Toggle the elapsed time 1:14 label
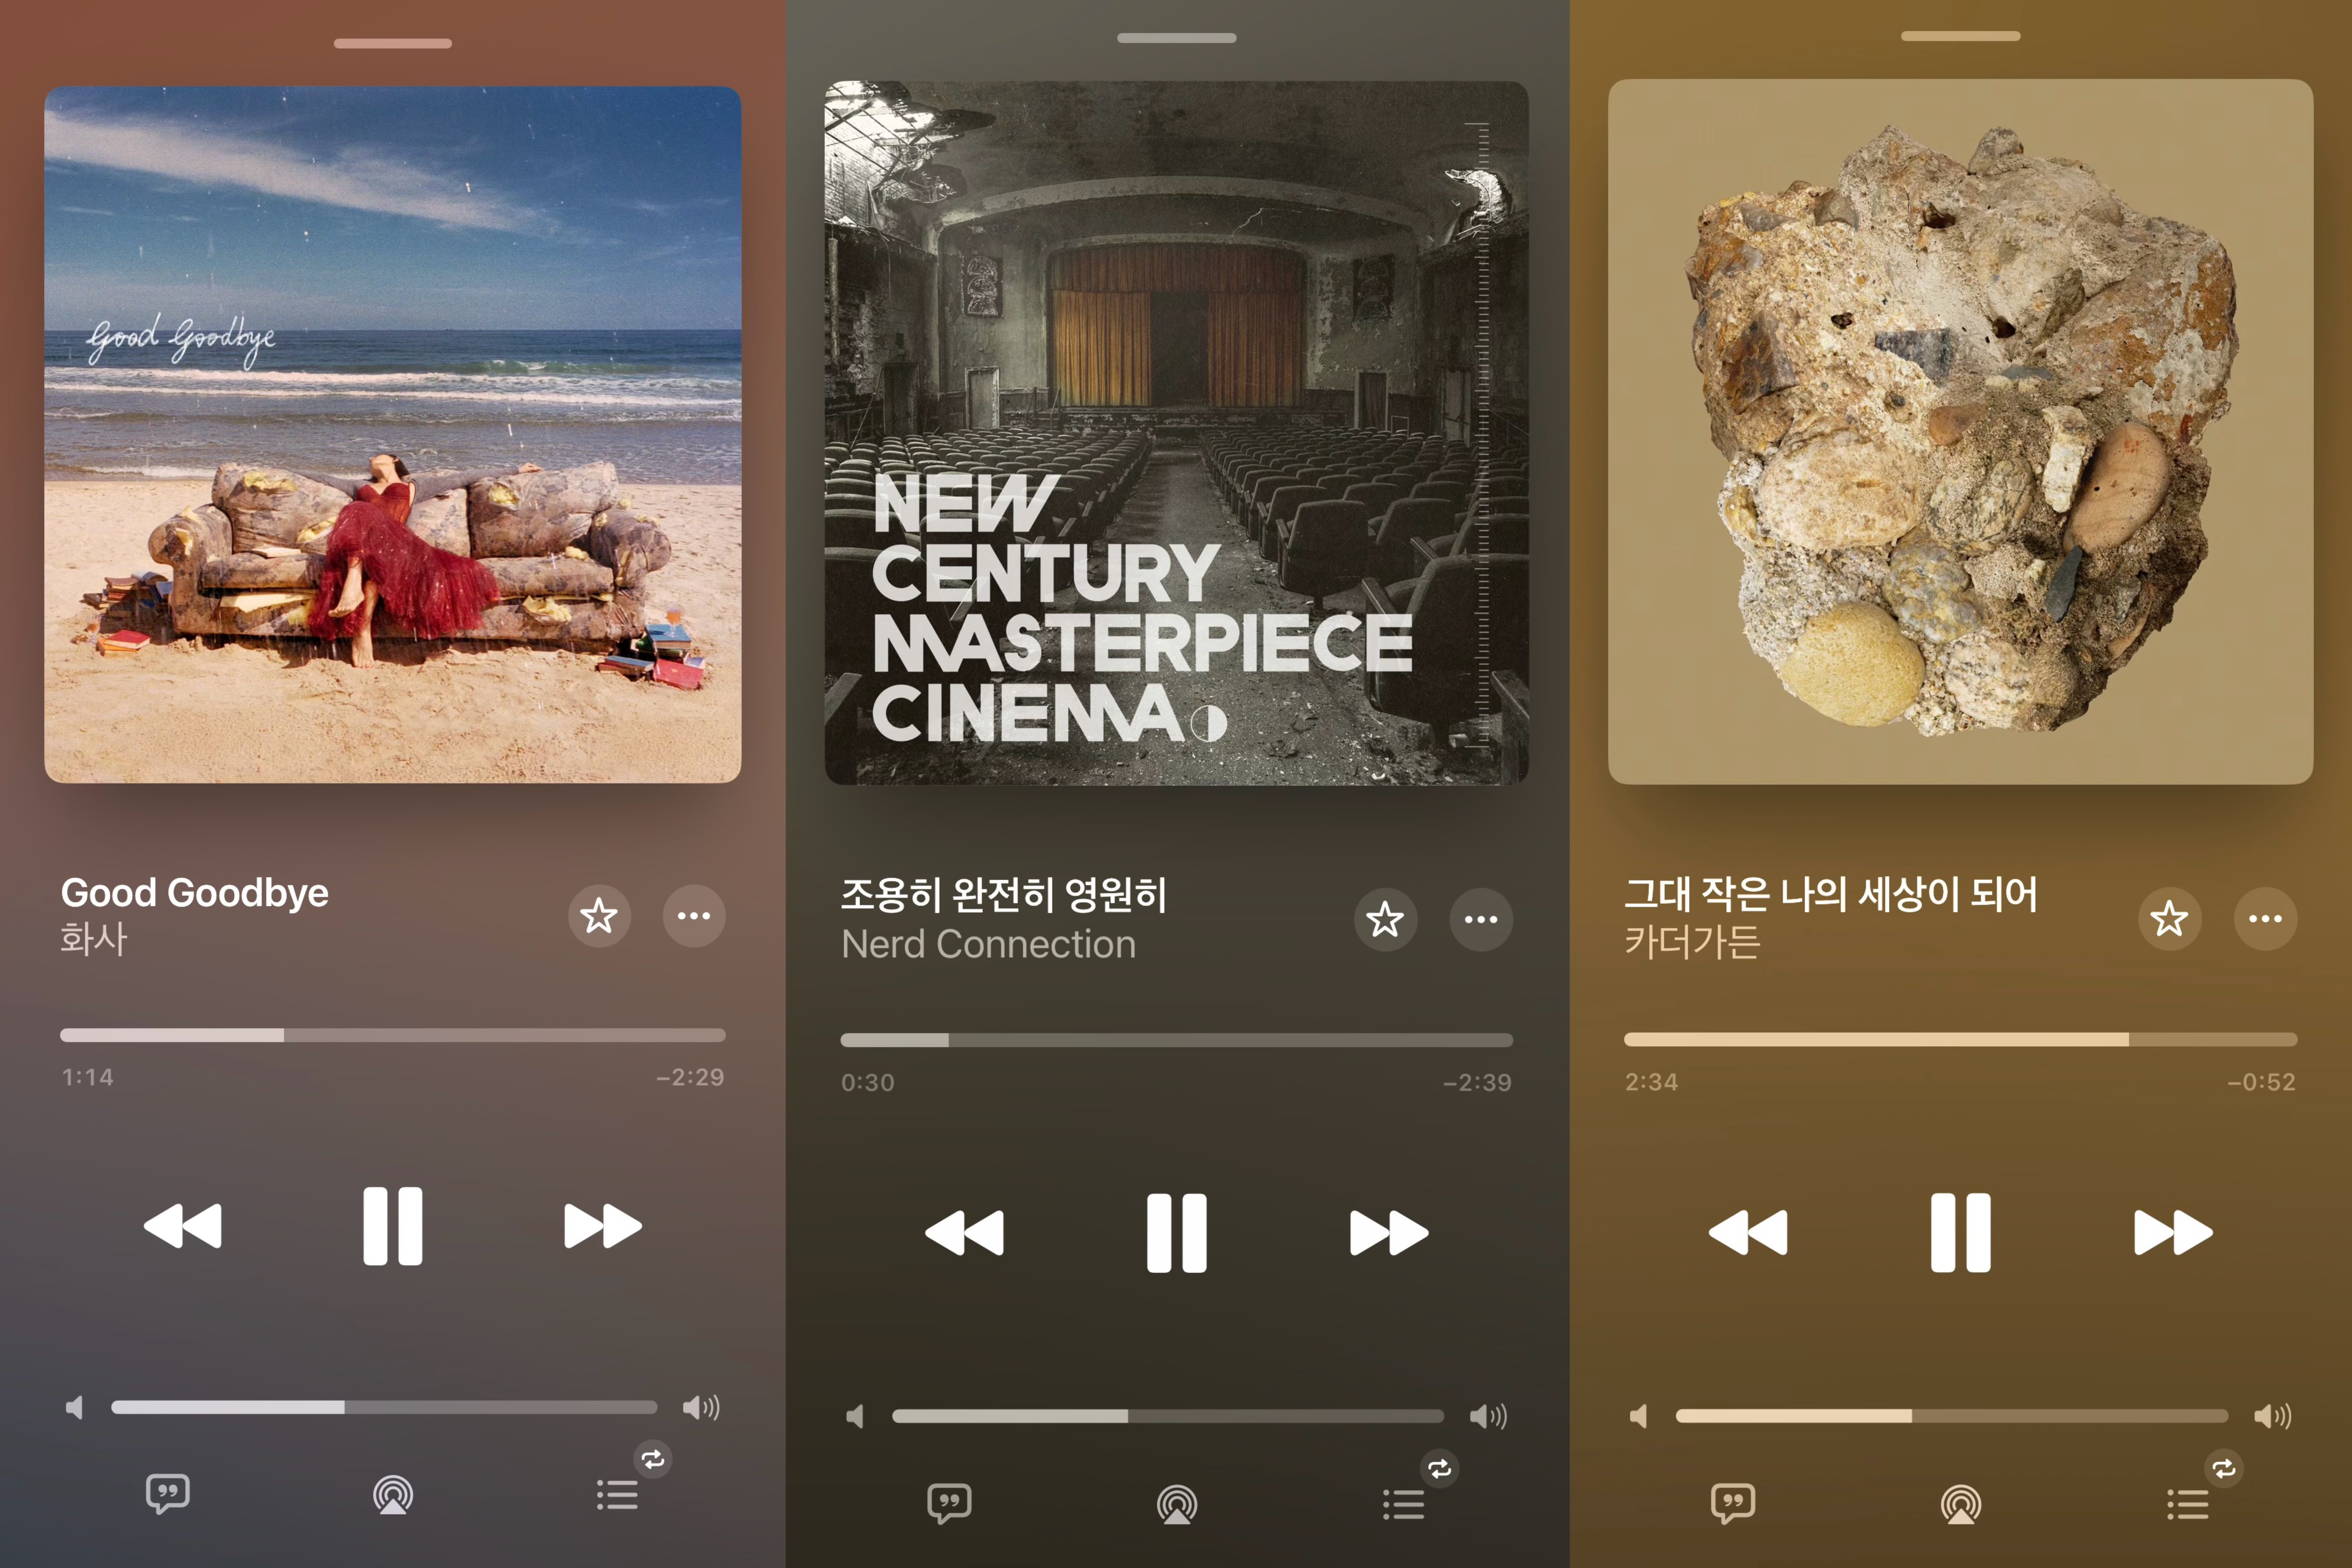The image size is (2352, 1568). 88,1077
